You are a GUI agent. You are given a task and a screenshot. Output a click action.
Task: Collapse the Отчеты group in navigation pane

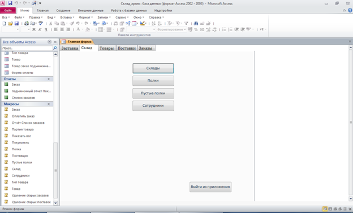[x=49, y=79]
